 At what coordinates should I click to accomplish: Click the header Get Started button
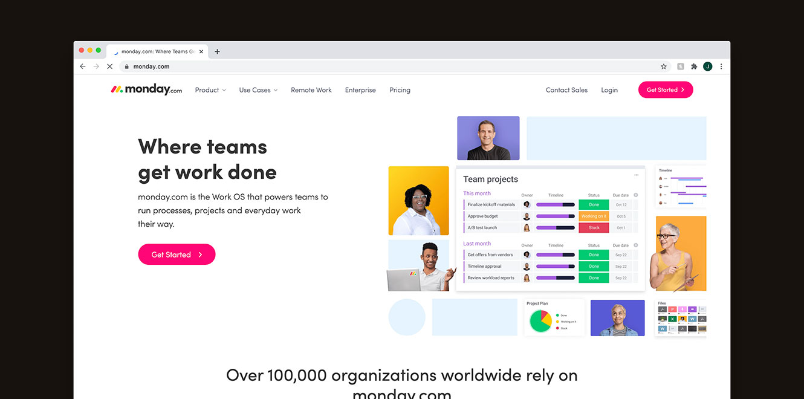point(666,89)
